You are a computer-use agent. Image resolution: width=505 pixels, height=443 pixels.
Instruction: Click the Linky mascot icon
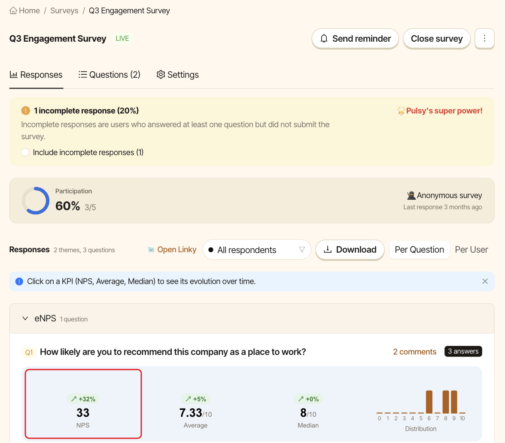151,250
